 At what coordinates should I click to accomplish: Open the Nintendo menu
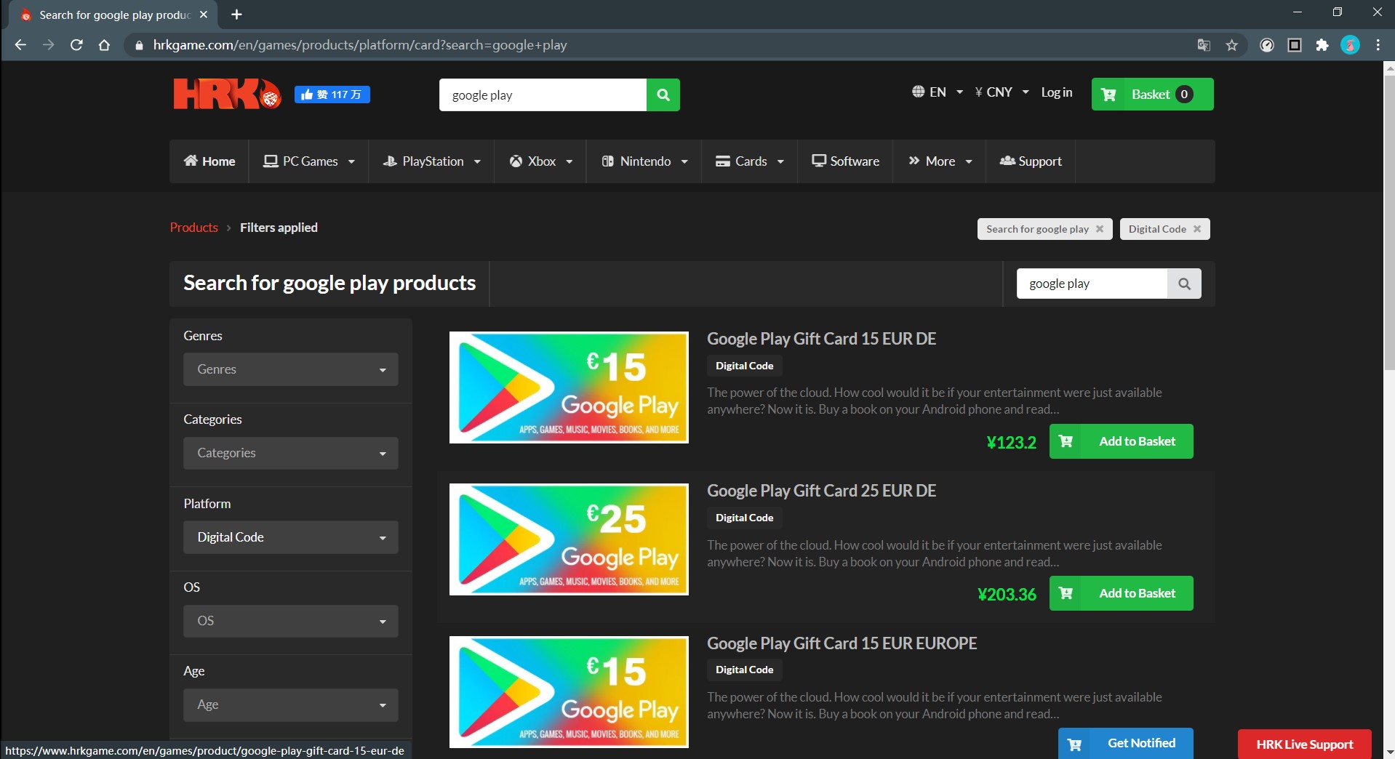(644, 161)
